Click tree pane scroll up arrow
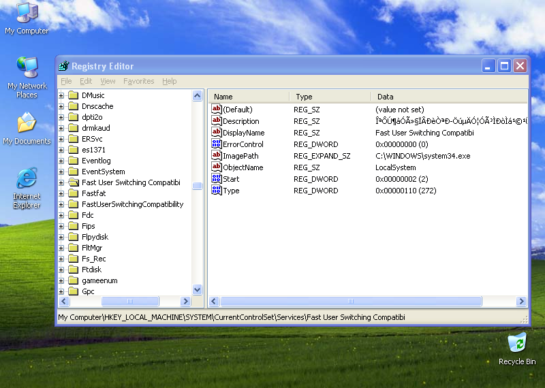The image size is (545, 388). (197, 95)
